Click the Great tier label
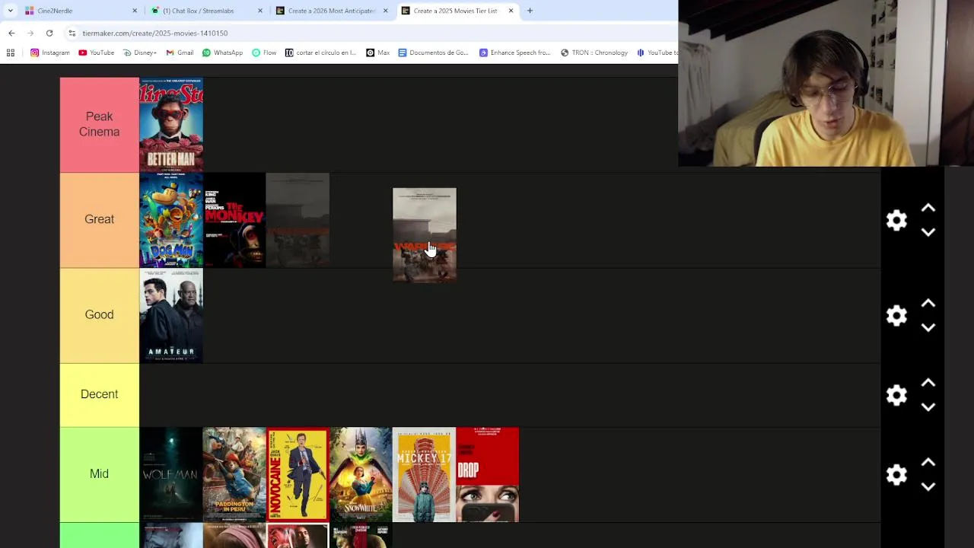The width and height of the screenshot is (974, 548). pyautogui.click(x=99, y=220)
